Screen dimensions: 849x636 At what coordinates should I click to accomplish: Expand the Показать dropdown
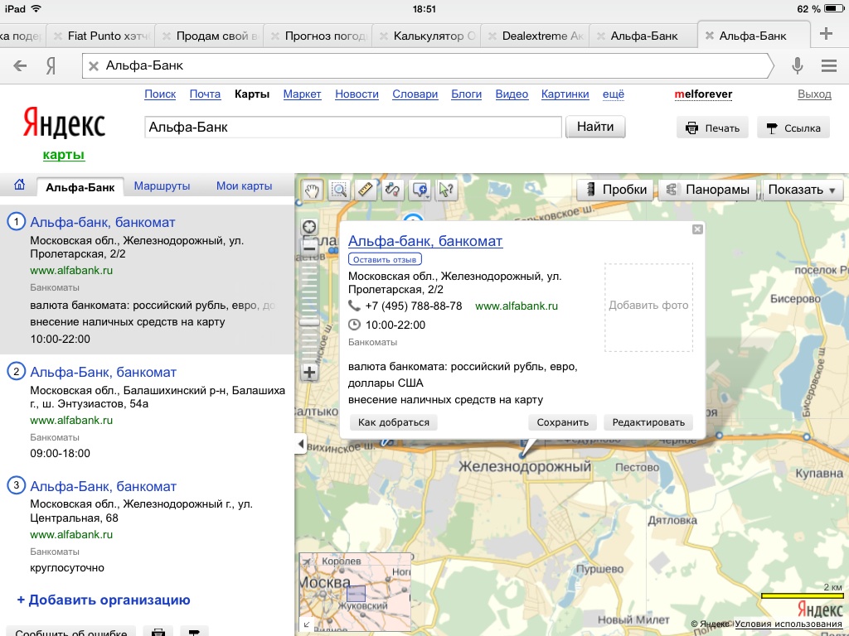[x=802, y=190]
